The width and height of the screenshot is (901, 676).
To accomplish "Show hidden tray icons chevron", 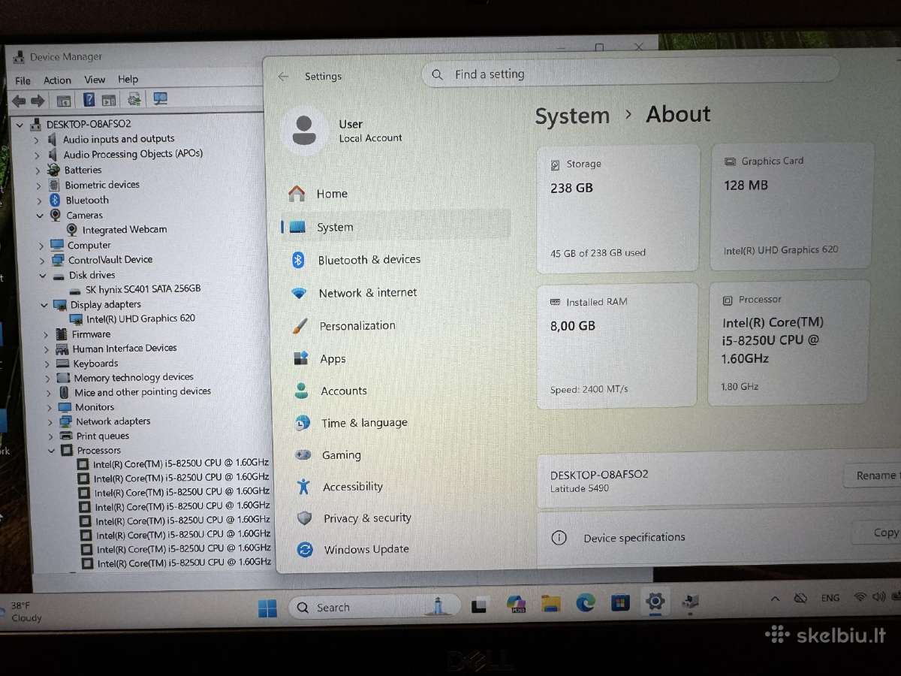I will [x=776, y=599].
